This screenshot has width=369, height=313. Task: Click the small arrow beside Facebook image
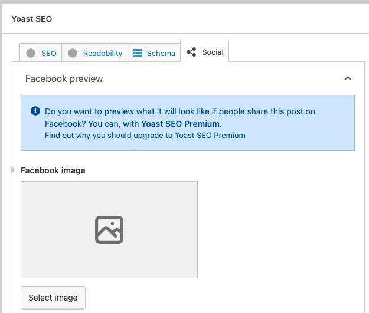pyautogui.click(x=14, y=170)
